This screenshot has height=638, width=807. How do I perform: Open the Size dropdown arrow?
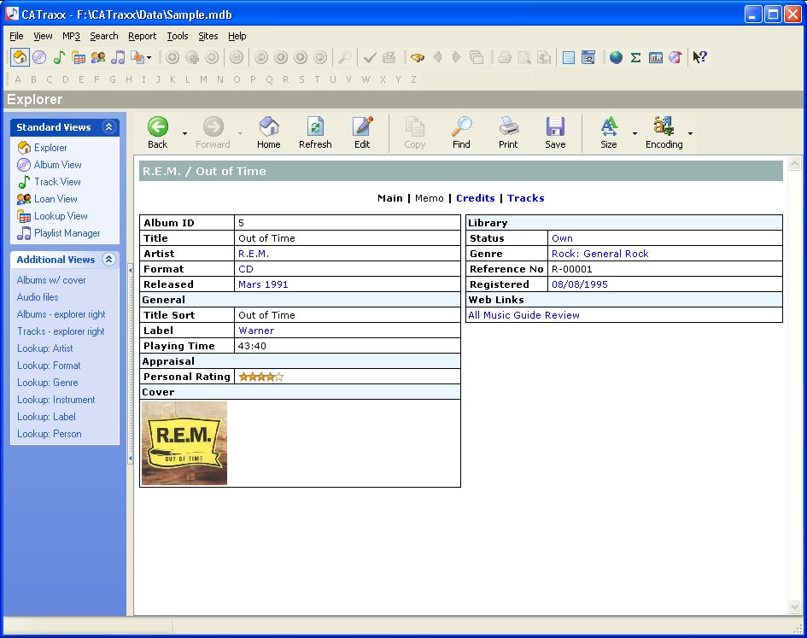point(634,133)
